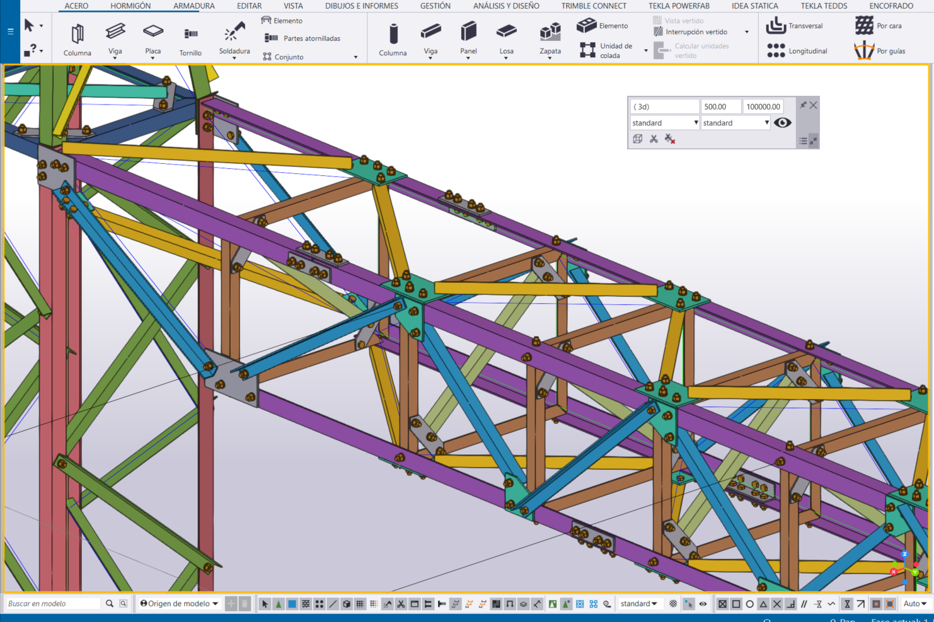Image resolution: width=934 pixels, height=622 pixels.
Task: Pin the view properties panel
Action: pos(803,105)
